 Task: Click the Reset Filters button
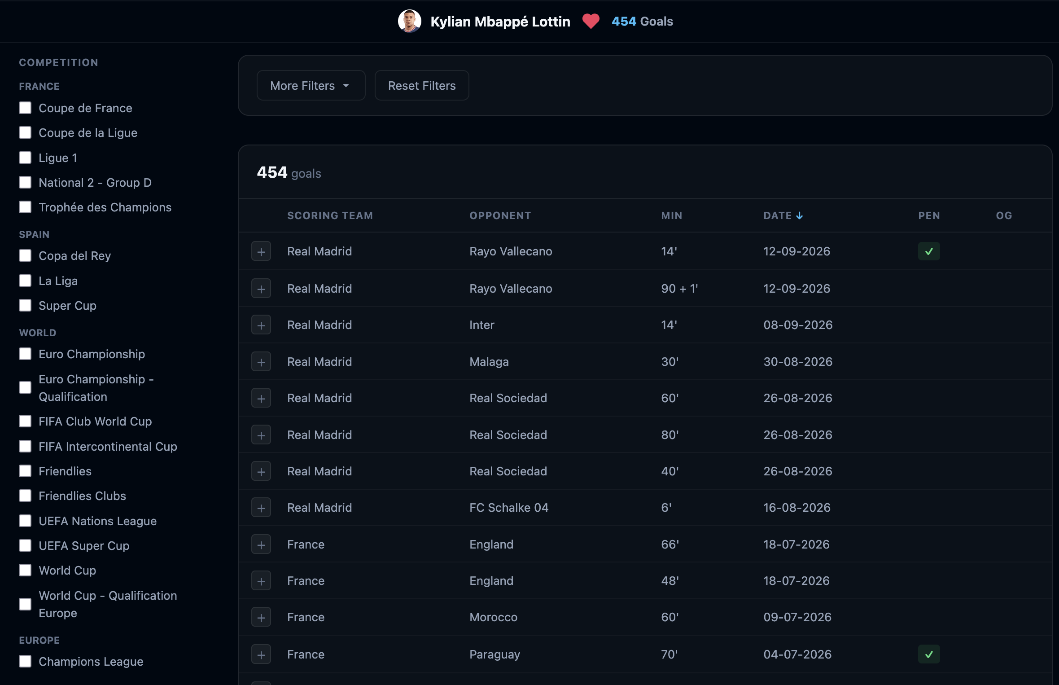[x=422, y=85]
